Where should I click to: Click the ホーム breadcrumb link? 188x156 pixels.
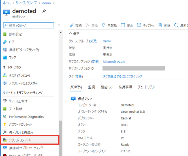pos(7,3)
